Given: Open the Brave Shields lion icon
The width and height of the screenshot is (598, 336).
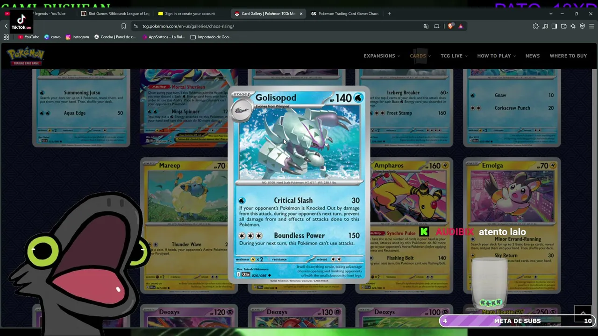Looking at the screenshot, I should click(x=450, y=26).
